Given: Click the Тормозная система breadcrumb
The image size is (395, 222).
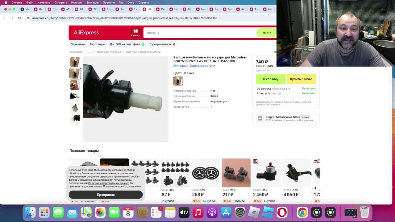Looking at the screenshot, I should pos(108,52).
